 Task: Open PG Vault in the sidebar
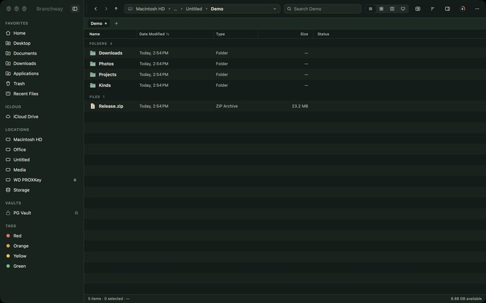(x=42, y=213)
